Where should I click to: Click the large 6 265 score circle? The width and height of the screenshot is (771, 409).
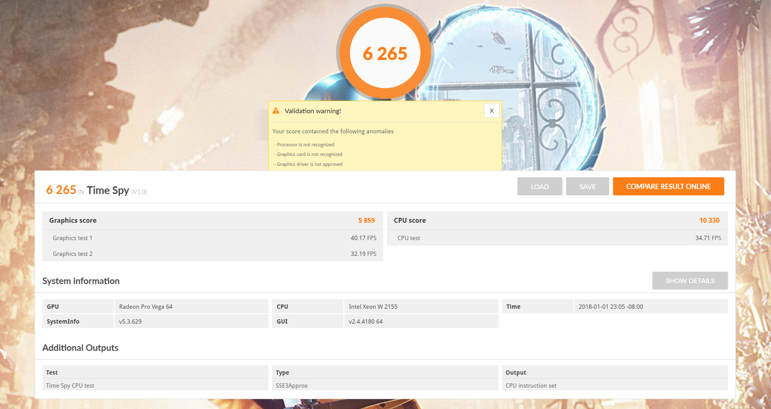385,53
